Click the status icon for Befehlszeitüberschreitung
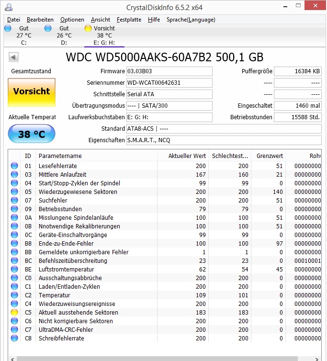327x361 pixels. 14,260
